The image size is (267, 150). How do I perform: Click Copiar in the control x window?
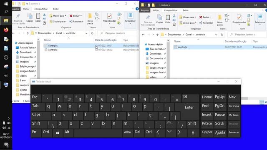tap(159, 19)
